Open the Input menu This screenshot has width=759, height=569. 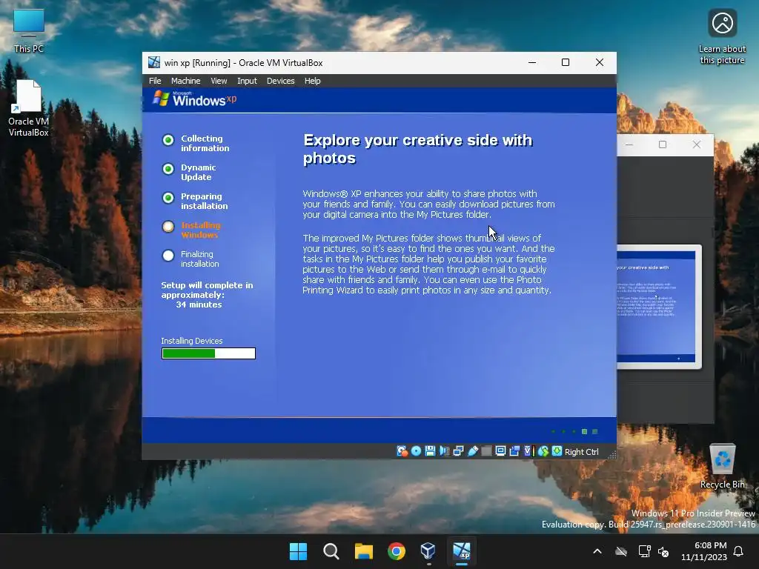click(247, 81)
